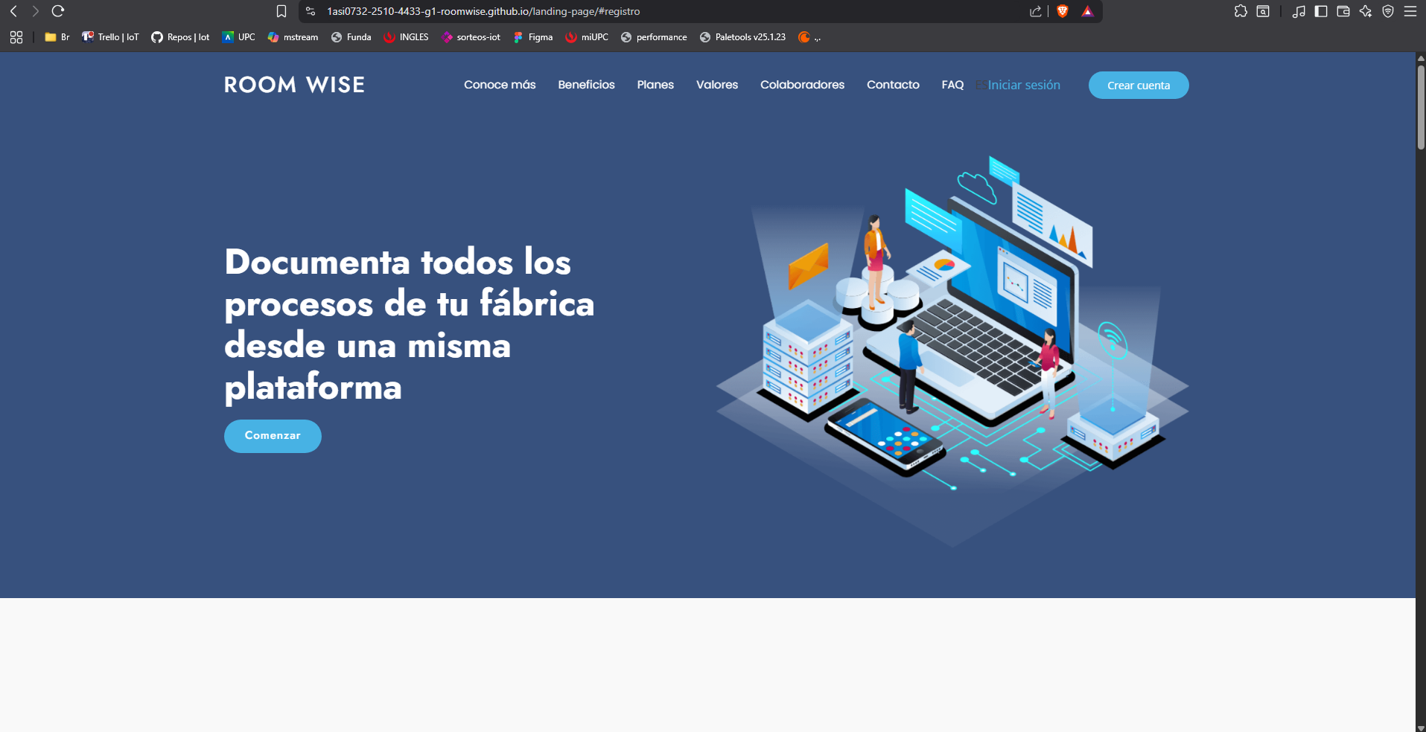Screen dimensions: 1426x732
Task: Navigate to Conoce más section
Action: tap(500, 85)
